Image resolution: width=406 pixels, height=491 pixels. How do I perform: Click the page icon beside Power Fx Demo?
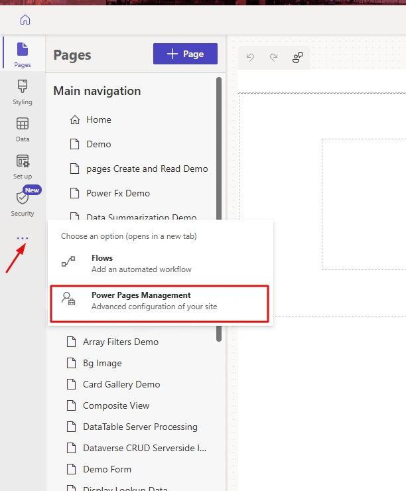(74, 193)
